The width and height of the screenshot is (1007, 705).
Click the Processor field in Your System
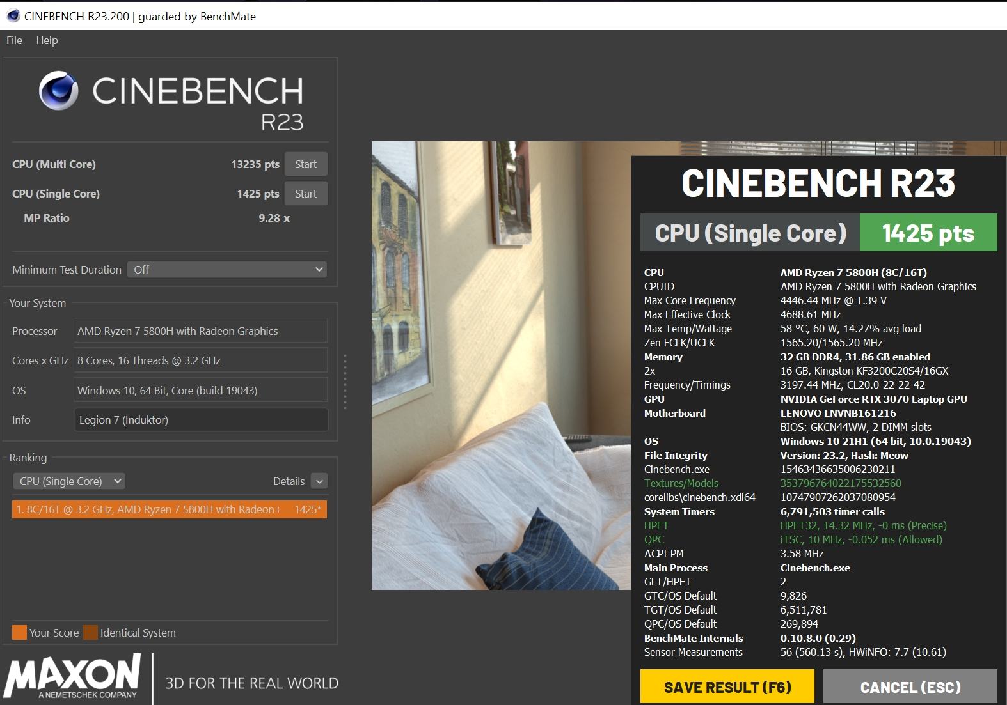click(x=201, y=331)
